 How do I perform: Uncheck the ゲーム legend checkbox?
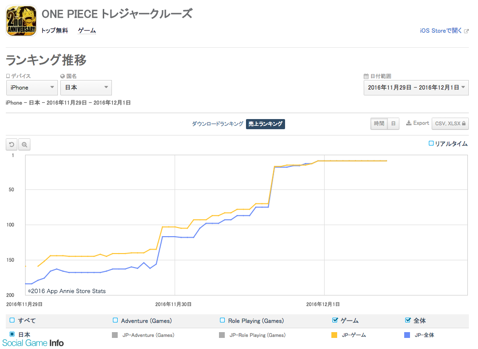point(335,320)
